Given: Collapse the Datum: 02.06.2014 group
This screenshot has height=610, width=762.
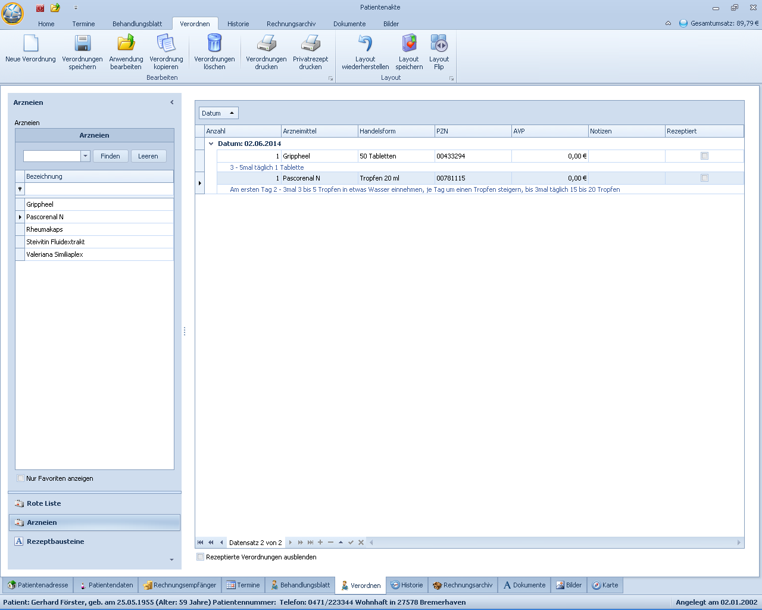Looking at the screenshot, I should coord(211,144).
